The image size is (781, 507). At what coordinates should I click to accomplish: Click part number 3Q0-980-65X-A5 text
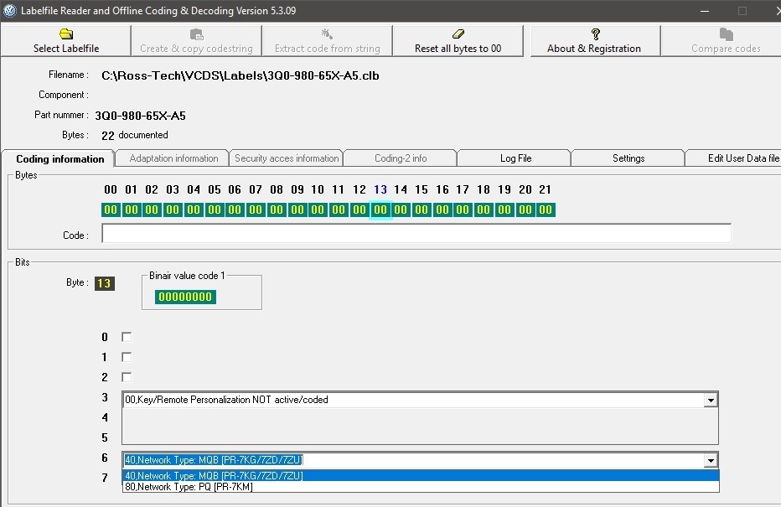pos(141,116)
